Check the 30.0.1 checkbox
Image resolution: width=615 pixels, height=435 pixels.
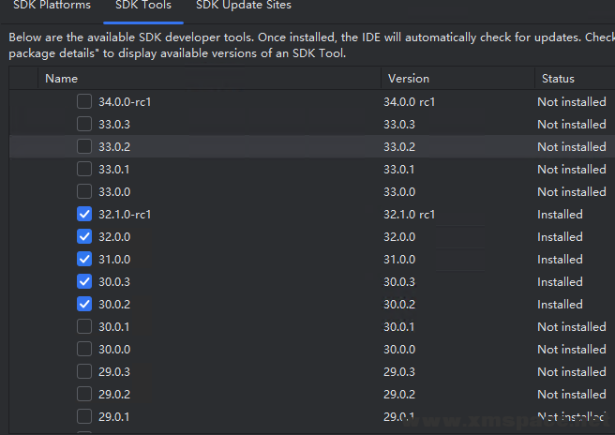pyautogui.click(x=84, y=327)
